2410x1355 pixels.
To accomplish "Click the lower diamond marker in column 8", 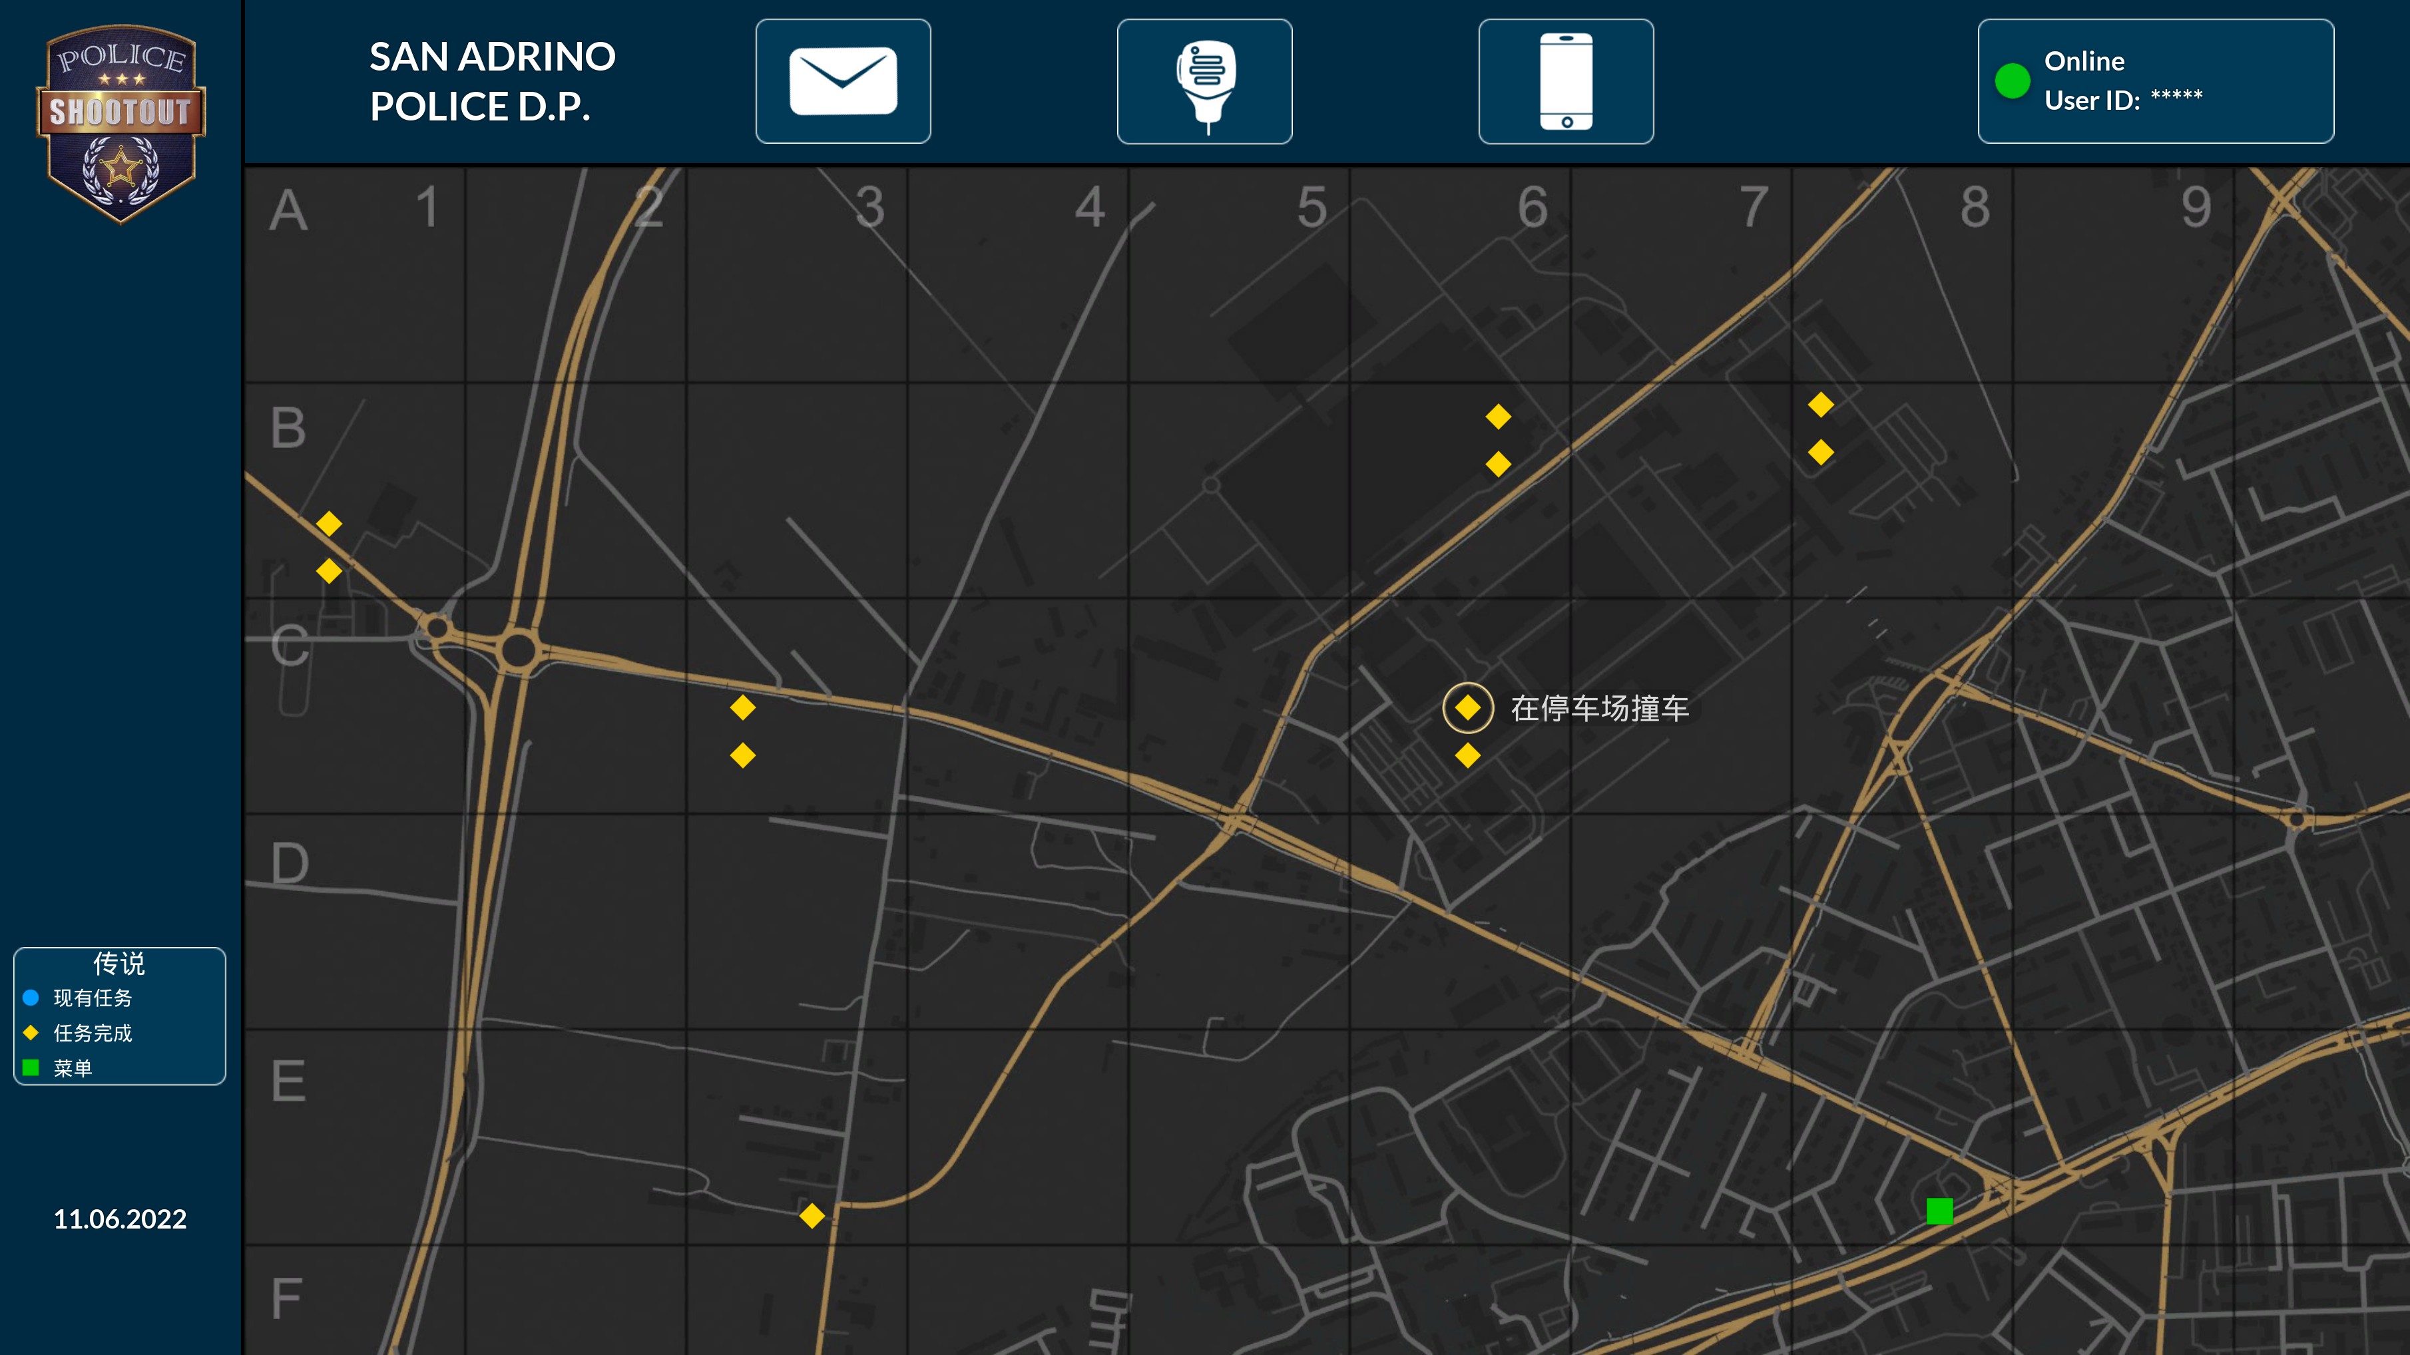I will click(x=1821, y=453).
